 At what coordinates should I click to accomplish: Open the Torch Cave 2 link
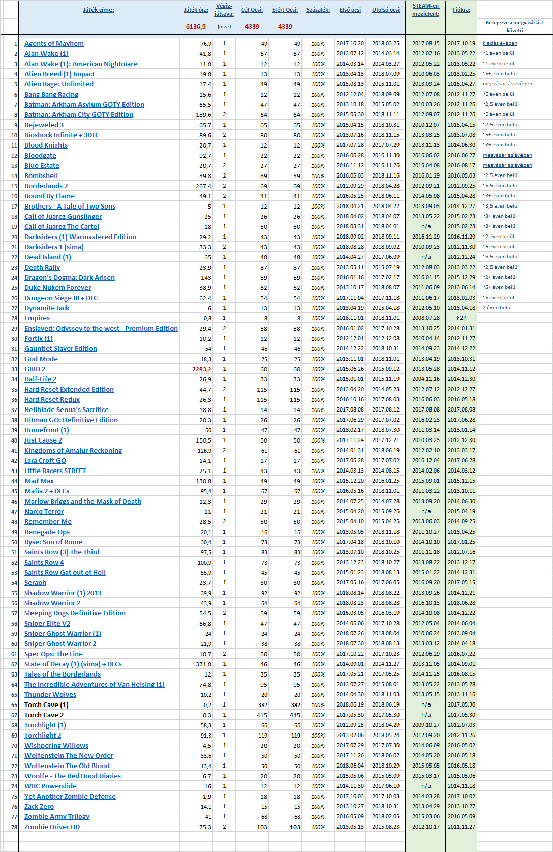pyautogui.click(x=44, y=715)
